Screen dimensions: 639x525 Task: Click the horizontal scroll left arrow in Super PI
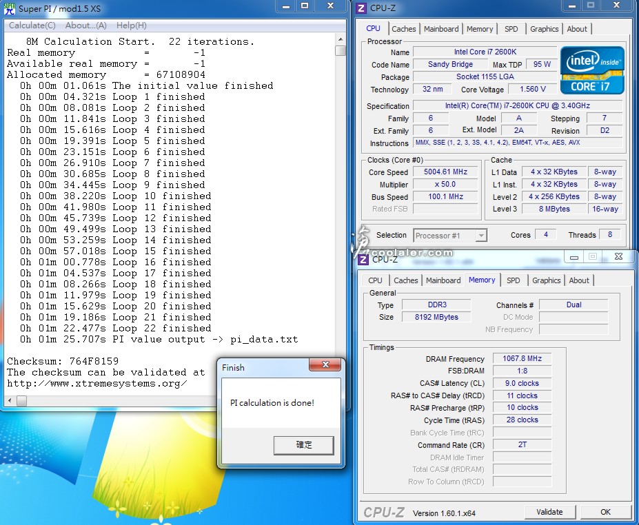pyautogui.click(x=10, y=401)
